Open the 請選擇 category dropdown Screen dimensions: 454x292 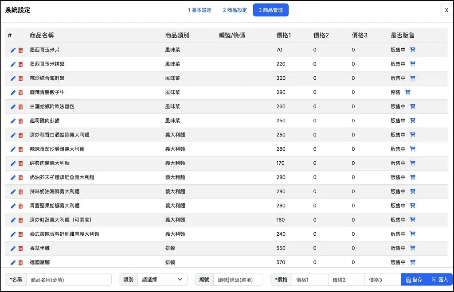162,280
